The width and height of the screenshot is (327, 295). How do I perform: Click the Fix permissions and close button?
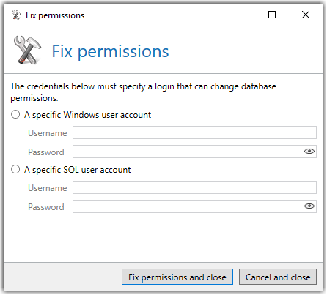click(x=177, y=277)
